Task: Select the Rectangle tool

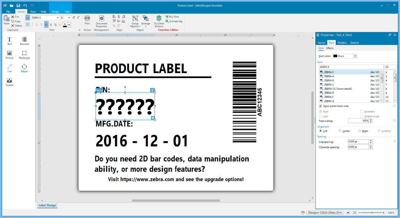Action: (24, 55)
